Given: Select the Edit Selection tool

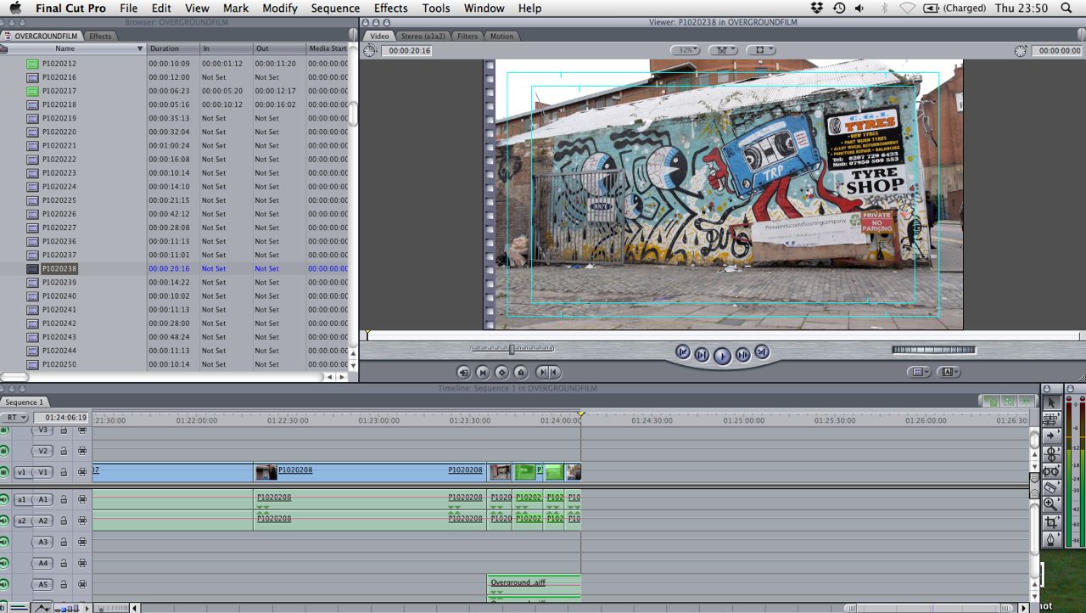Looking at the screenshot, I should pyautogui.click(x=1050, y=419).
